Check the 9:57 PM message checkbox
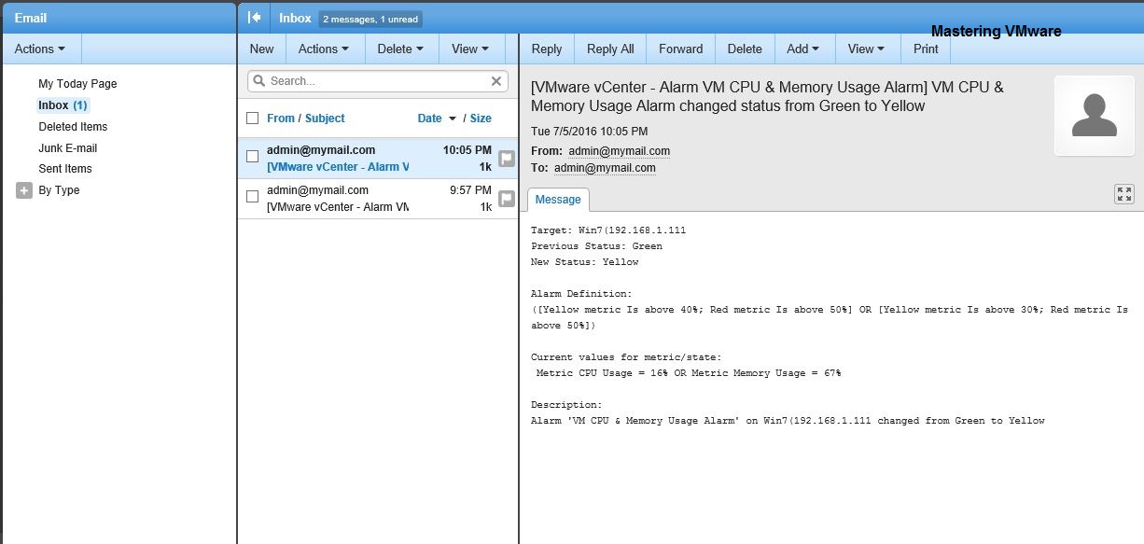This screenshot has width=1144, height=544. pos(252,197)
